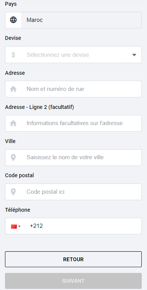Focus the Maroc country field
This screenshot has height=290, width=147.
[x=81, y=20]
